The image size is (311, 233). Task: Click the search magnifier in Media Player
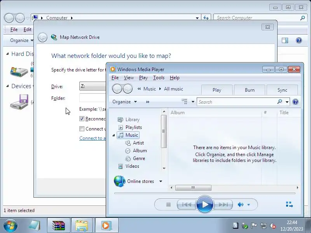pos(280,102)
